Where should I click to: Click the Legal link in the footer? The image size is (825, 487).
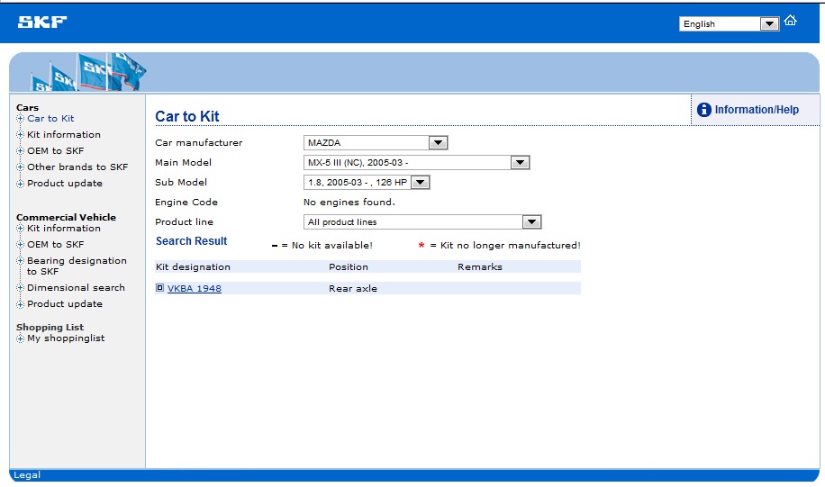click(27, 475)
